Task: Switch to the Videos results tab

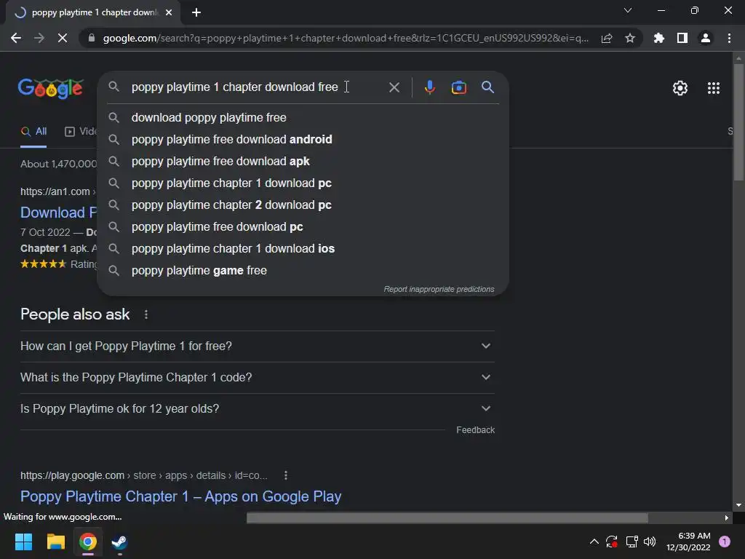Action: [x=81, y=132]
